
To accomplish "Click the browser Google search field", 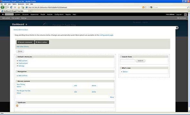I will [170, 7].
